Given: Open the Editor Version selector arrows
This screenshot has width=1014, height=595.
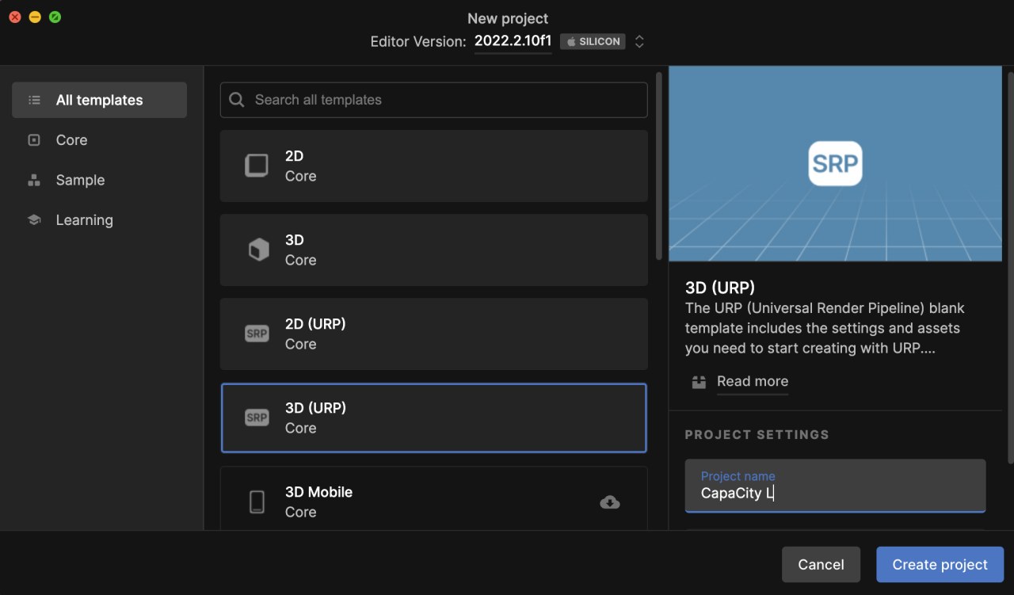Looking at the screenshot, I should [639, 41].
